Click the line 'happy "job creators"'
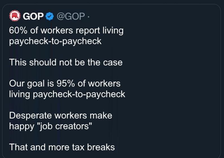This screenshot has width=224, height=158. tap(50, 126)
